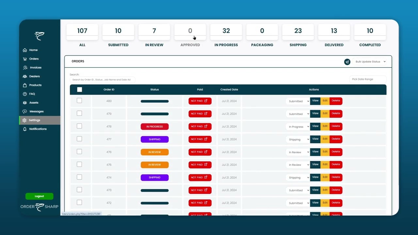418x235 pixels.
Task: Click Edit for order 472
Action: (325, 203)
